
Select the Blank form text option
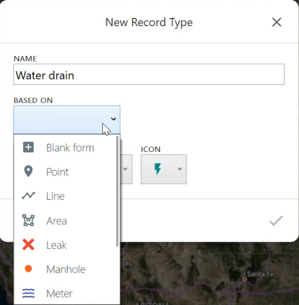point(70,148)
